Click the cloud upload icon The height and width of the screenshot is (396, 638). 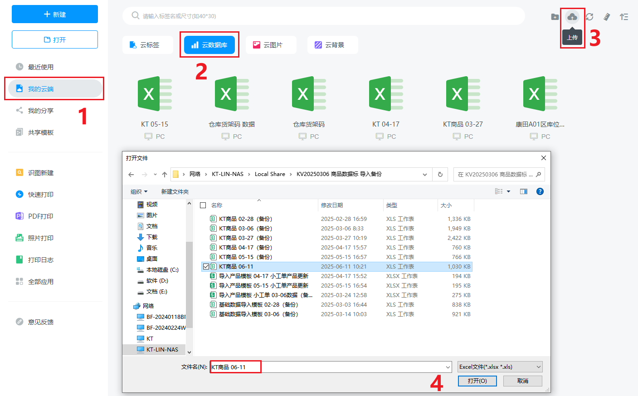coord(572,17)
